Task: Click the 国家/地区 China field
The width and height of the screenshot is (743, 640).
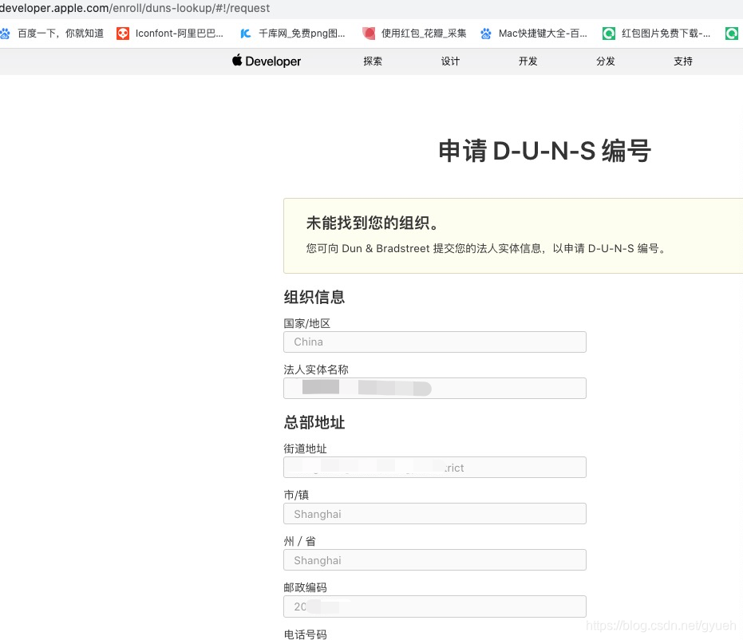Action: [x=434, y=342]
